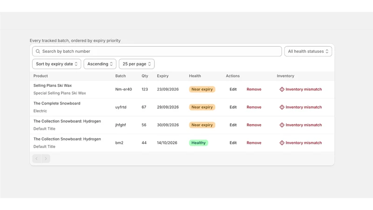The image size is (373, 210).
Task: Edit the jhfghf batch
Action: pos(233,125)
